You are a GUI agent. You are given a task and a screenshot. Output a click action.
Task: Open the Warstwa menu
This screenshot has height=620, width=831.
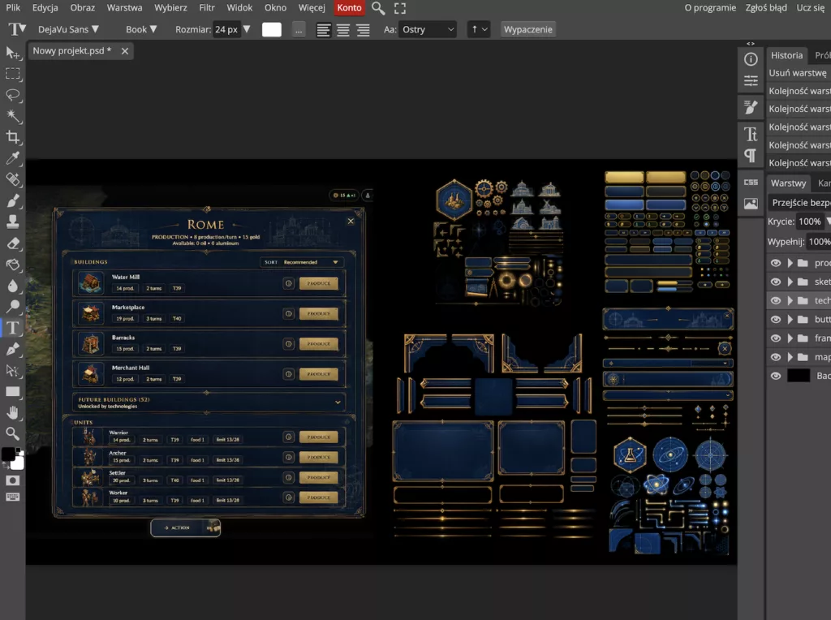click(x=124, y=7)
